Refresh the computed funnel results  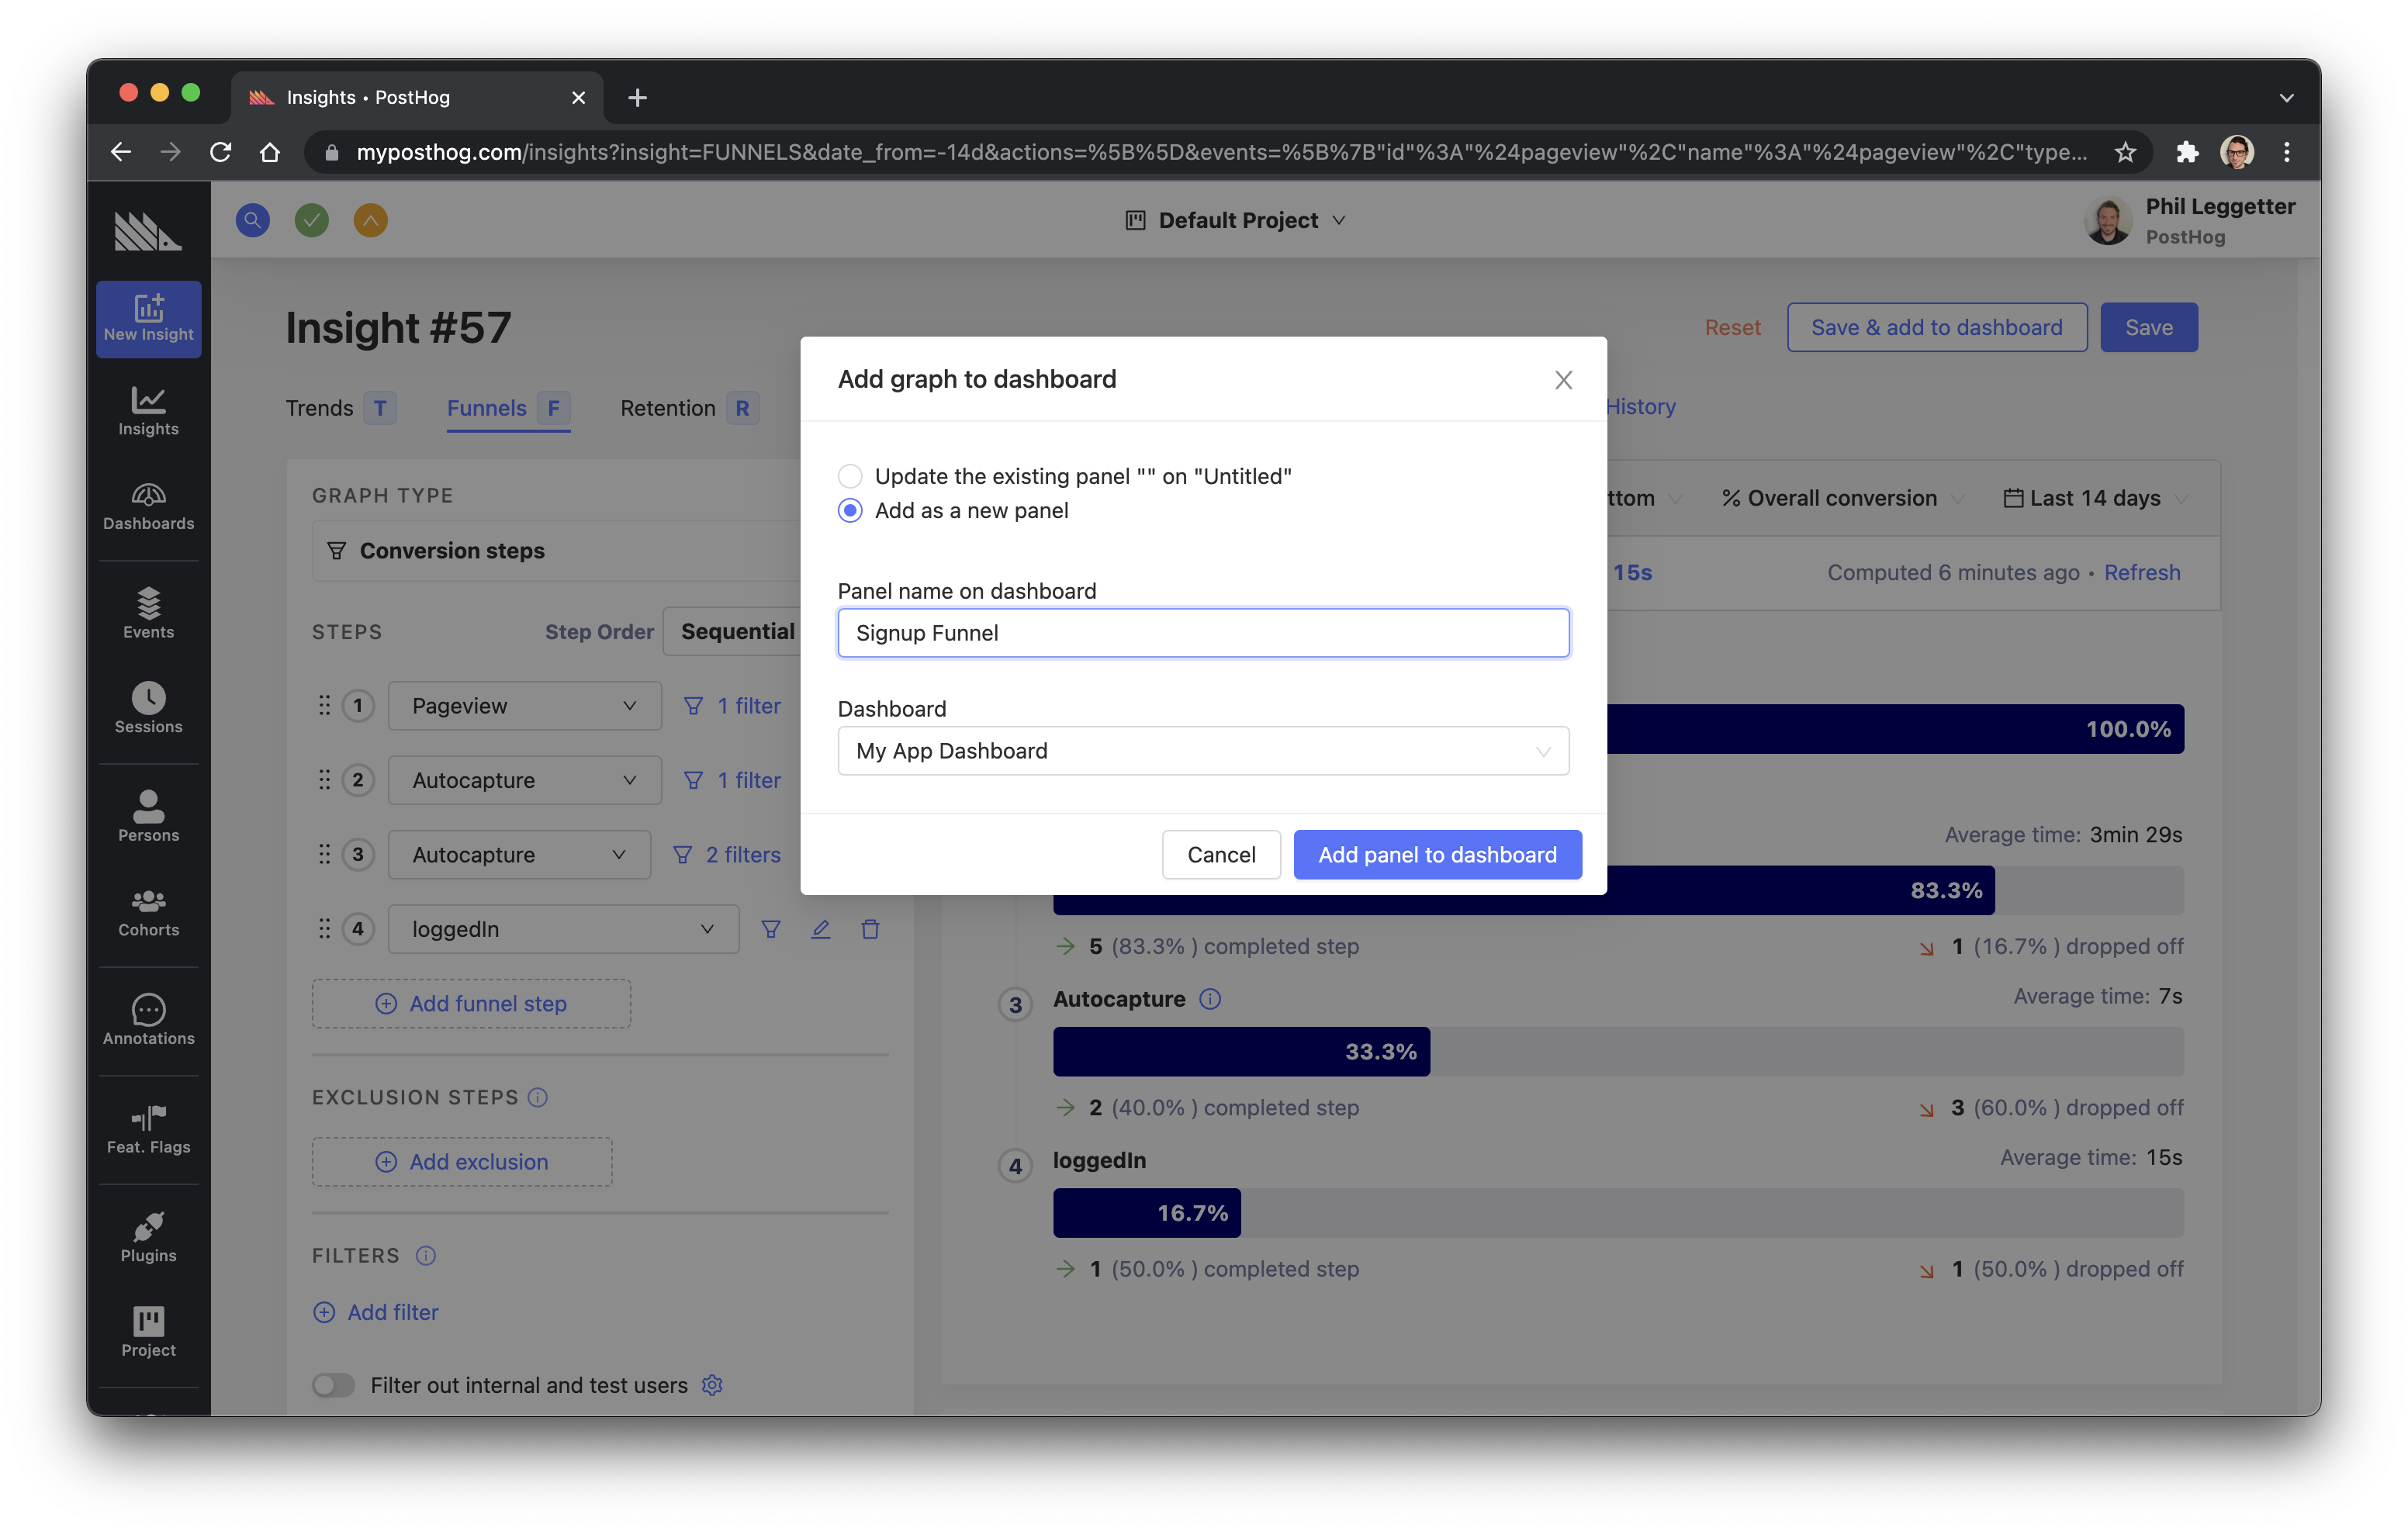[x=2142, y=572]
